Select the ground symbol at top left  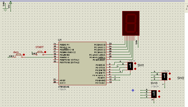click(x=5, y=7)
